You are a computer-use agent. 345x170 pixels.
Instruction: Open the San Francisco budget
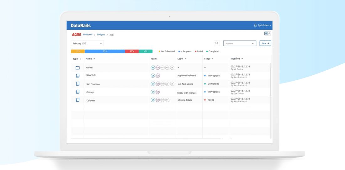point(93,84)
